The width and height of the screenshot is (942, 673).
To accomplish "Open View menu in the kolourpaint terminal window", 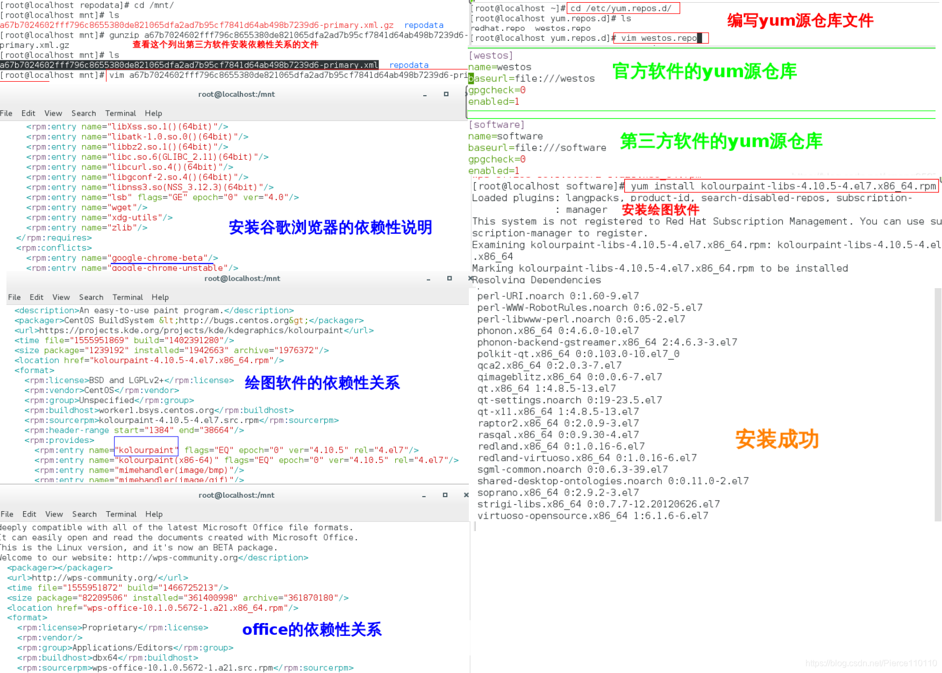I will click(61, 297).
